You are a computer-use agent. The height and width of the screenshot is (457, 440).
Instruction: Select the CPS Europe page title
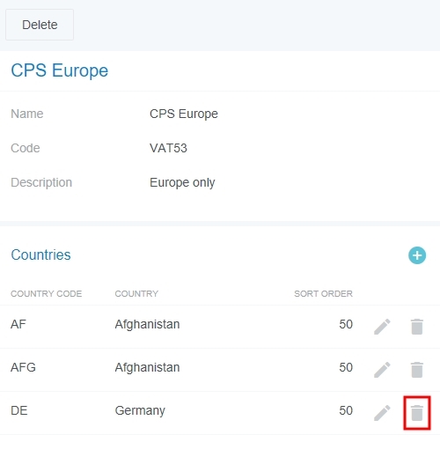[60, 70]
